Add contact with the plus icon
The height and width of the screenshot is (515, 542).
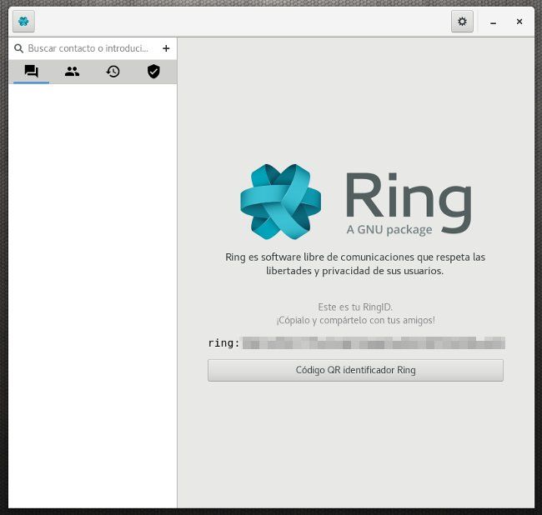pos(166,48)
